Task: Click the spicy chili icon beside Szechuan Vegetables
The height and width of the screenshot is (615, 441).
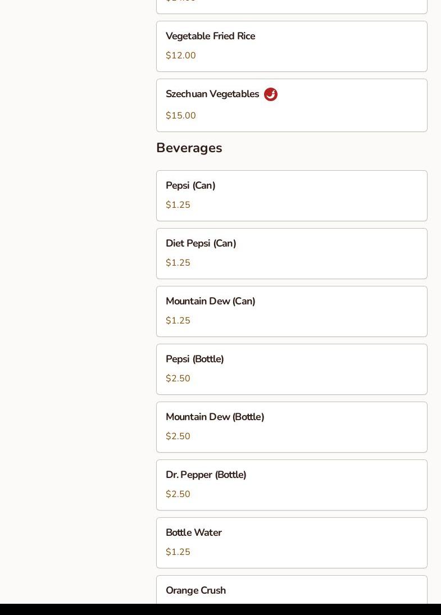Action: [x=271, y=94]
